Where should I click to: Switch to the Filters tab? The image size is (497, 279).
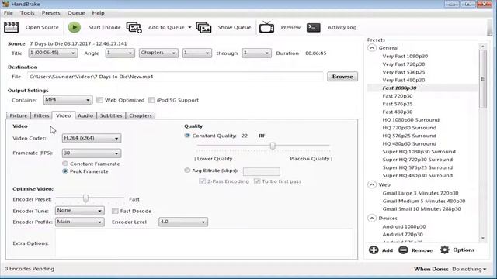(x=41, y=115)
